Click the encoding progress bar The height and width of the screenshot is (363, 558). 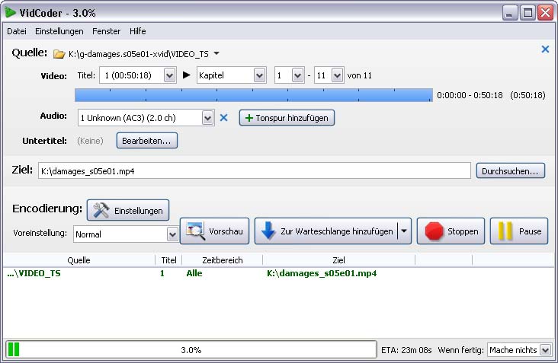191,349
